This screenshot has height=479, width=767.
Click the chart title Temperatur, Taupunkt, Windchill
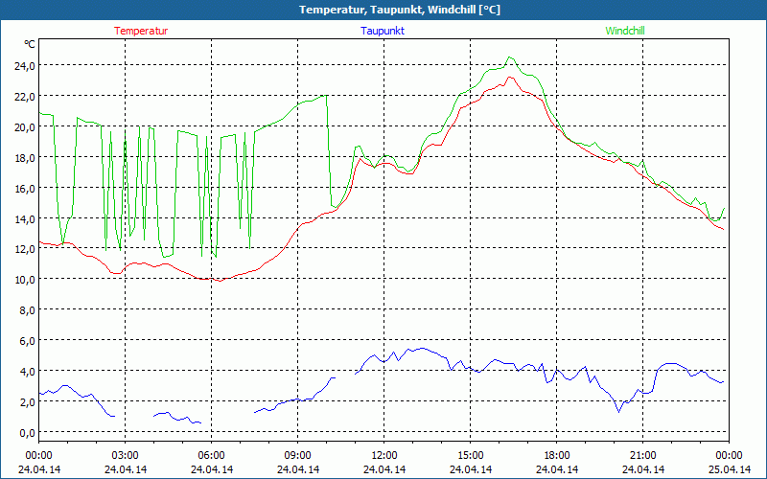pos(400,10)
